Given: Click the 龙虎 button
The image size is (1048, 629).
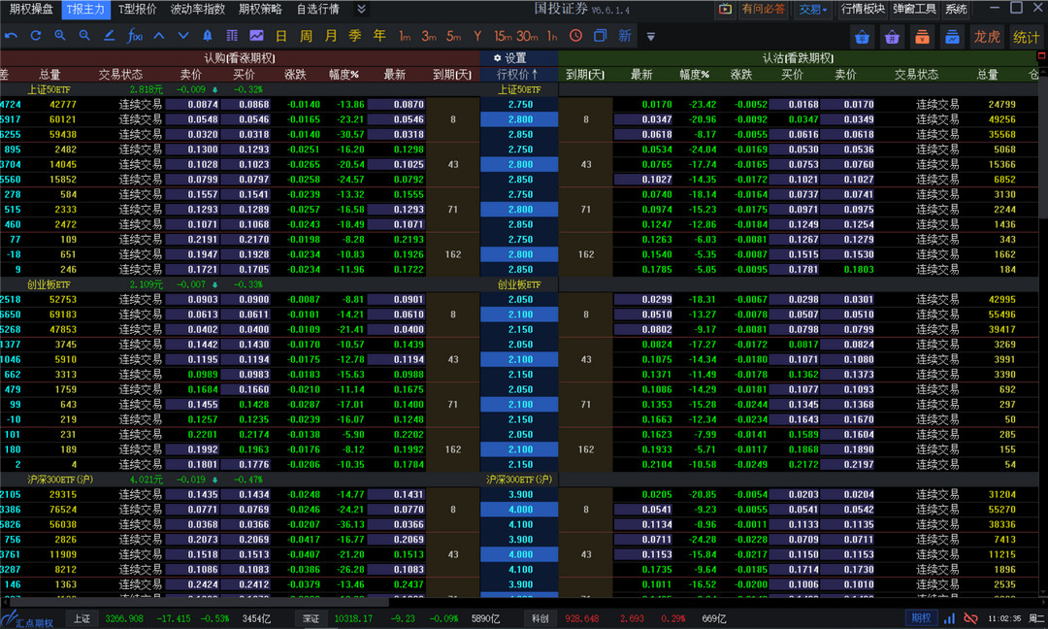Looking at the screenshot, I should (x=986, y=38).
